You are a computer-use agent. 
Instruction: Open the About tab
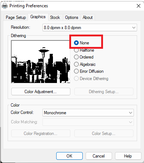click(x=87, y=17)
